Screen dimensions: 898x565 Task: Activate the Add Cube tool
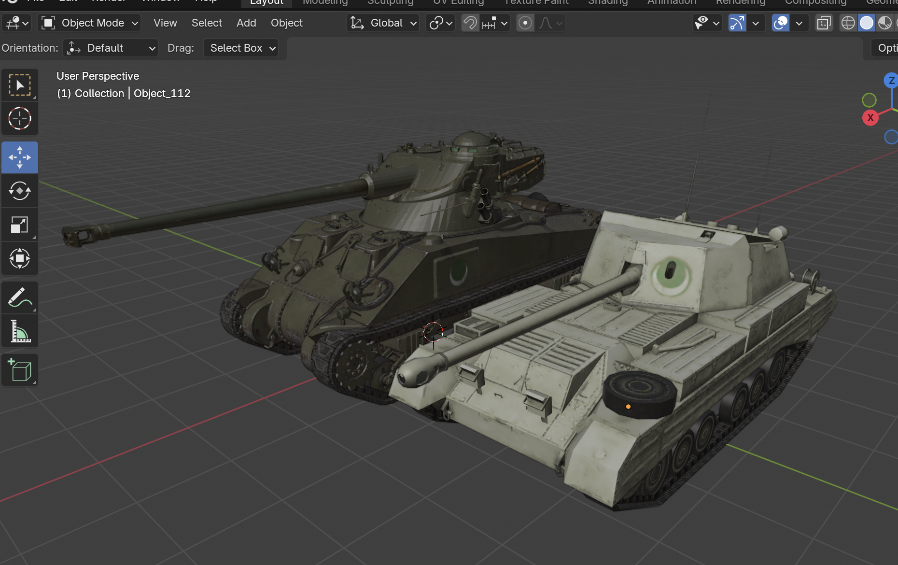(20, 370)
